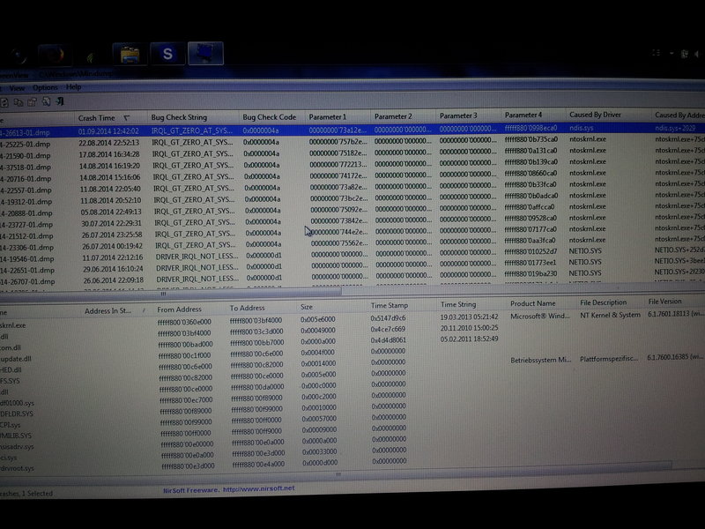Image resolution: width=705 pixels, height=529 pixels.
Task: Sort by Caused By Driver column
Action: point(593,115)
